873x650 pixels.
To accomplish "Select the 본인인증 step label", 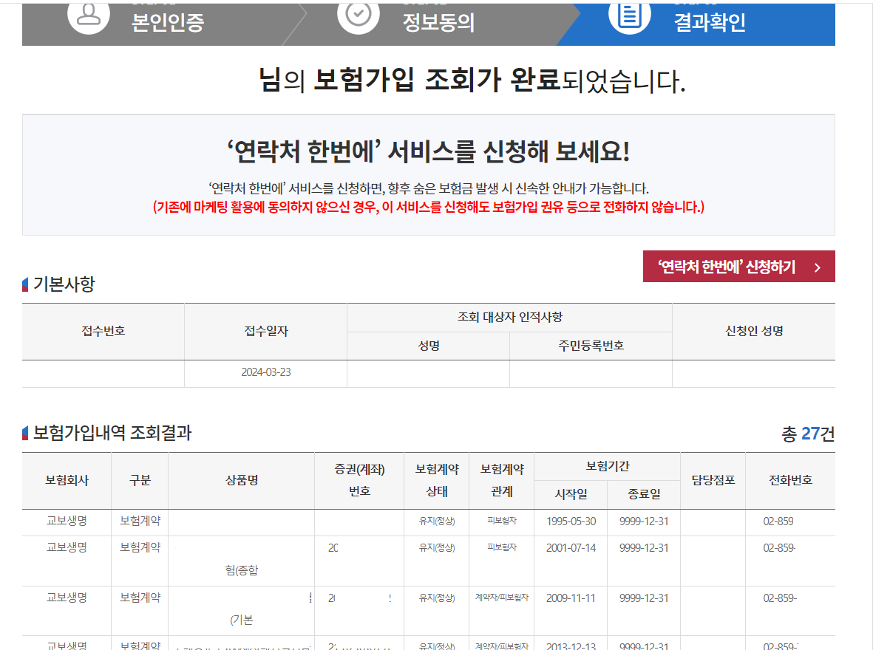I will (x=168, y=22).
